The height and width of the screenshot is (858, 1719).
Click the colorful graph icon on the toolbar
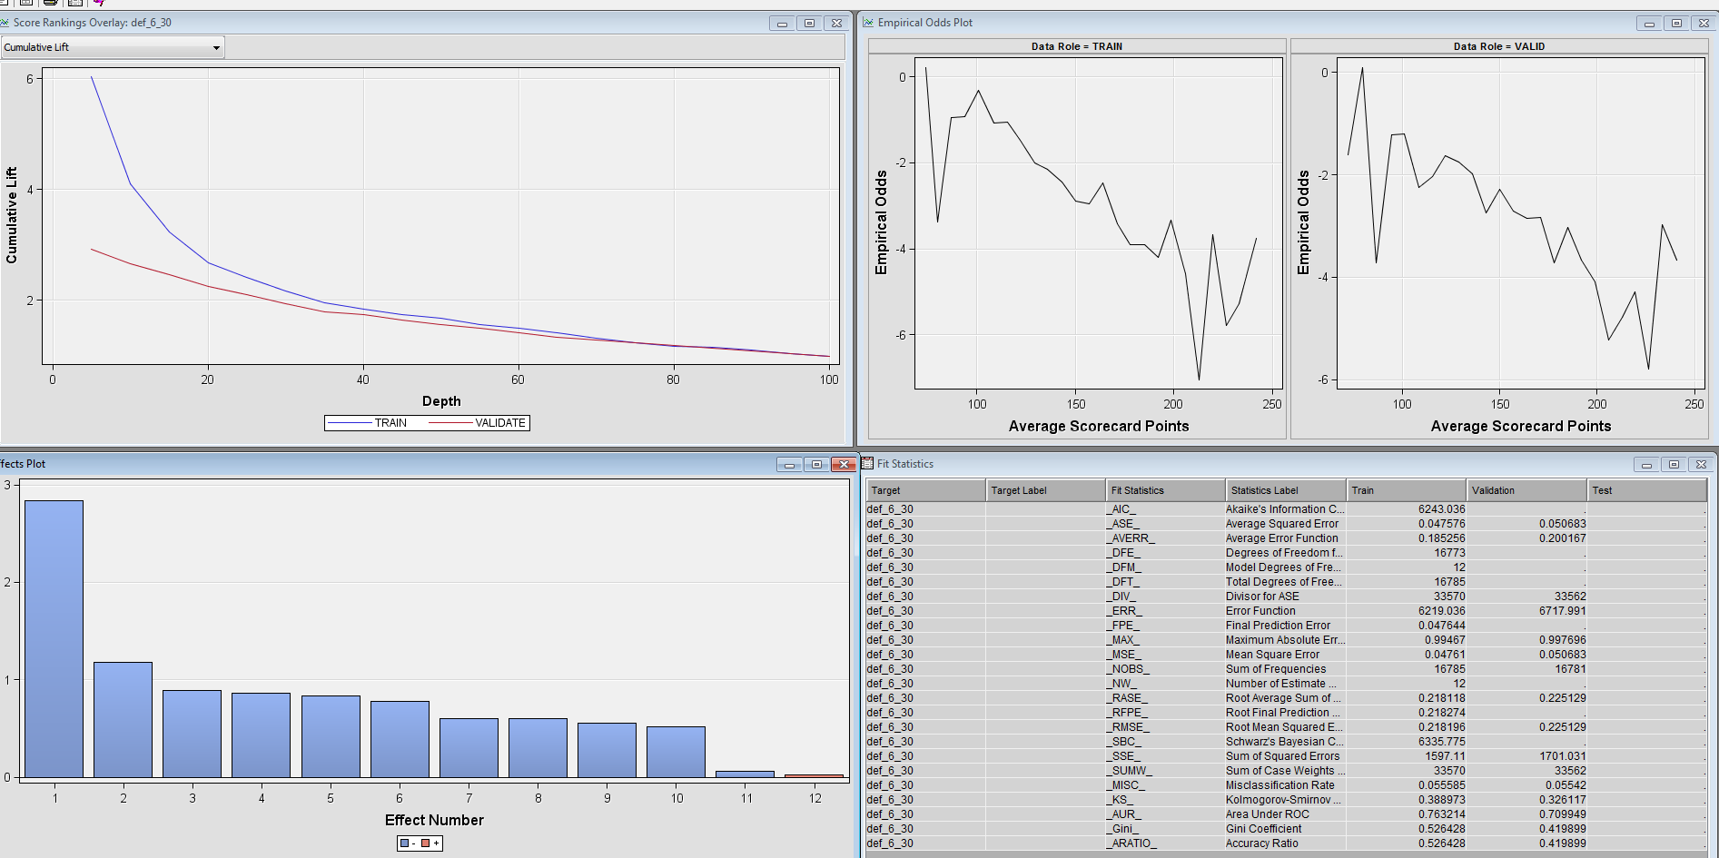tap(97, 4)
